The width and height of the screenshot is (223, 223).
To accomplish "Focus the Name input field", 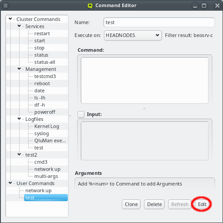I will click(159, 22).
